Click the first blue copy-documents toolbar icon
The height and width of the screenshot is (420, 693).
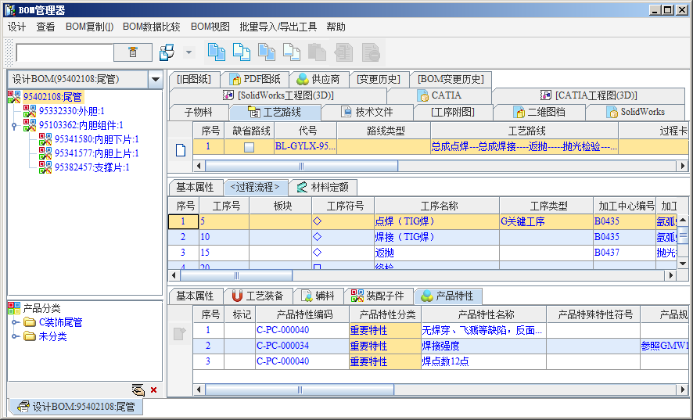tap(216, 52)
